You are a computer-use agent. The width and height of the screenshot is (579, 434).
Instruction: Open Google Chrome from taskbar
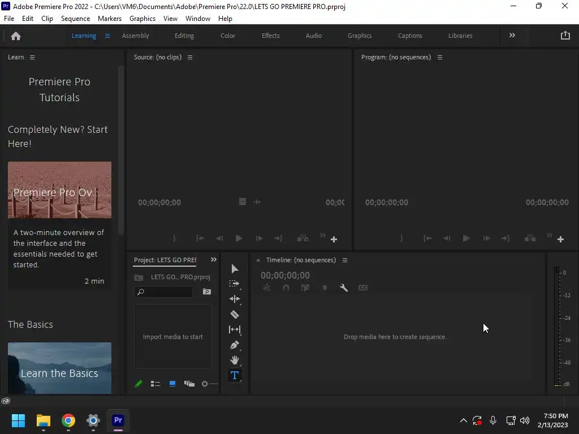coord(68,420)
